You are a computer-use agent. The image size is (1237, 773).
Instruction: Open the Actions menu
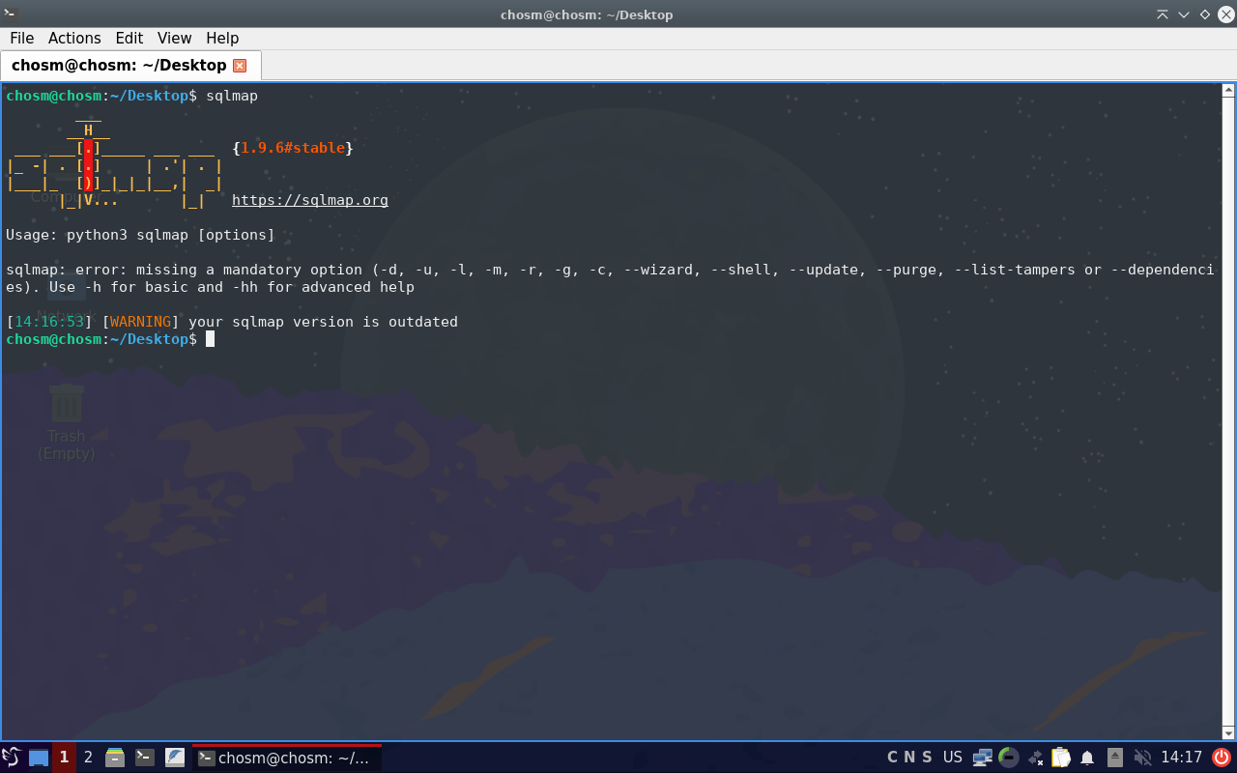(74, 38)
